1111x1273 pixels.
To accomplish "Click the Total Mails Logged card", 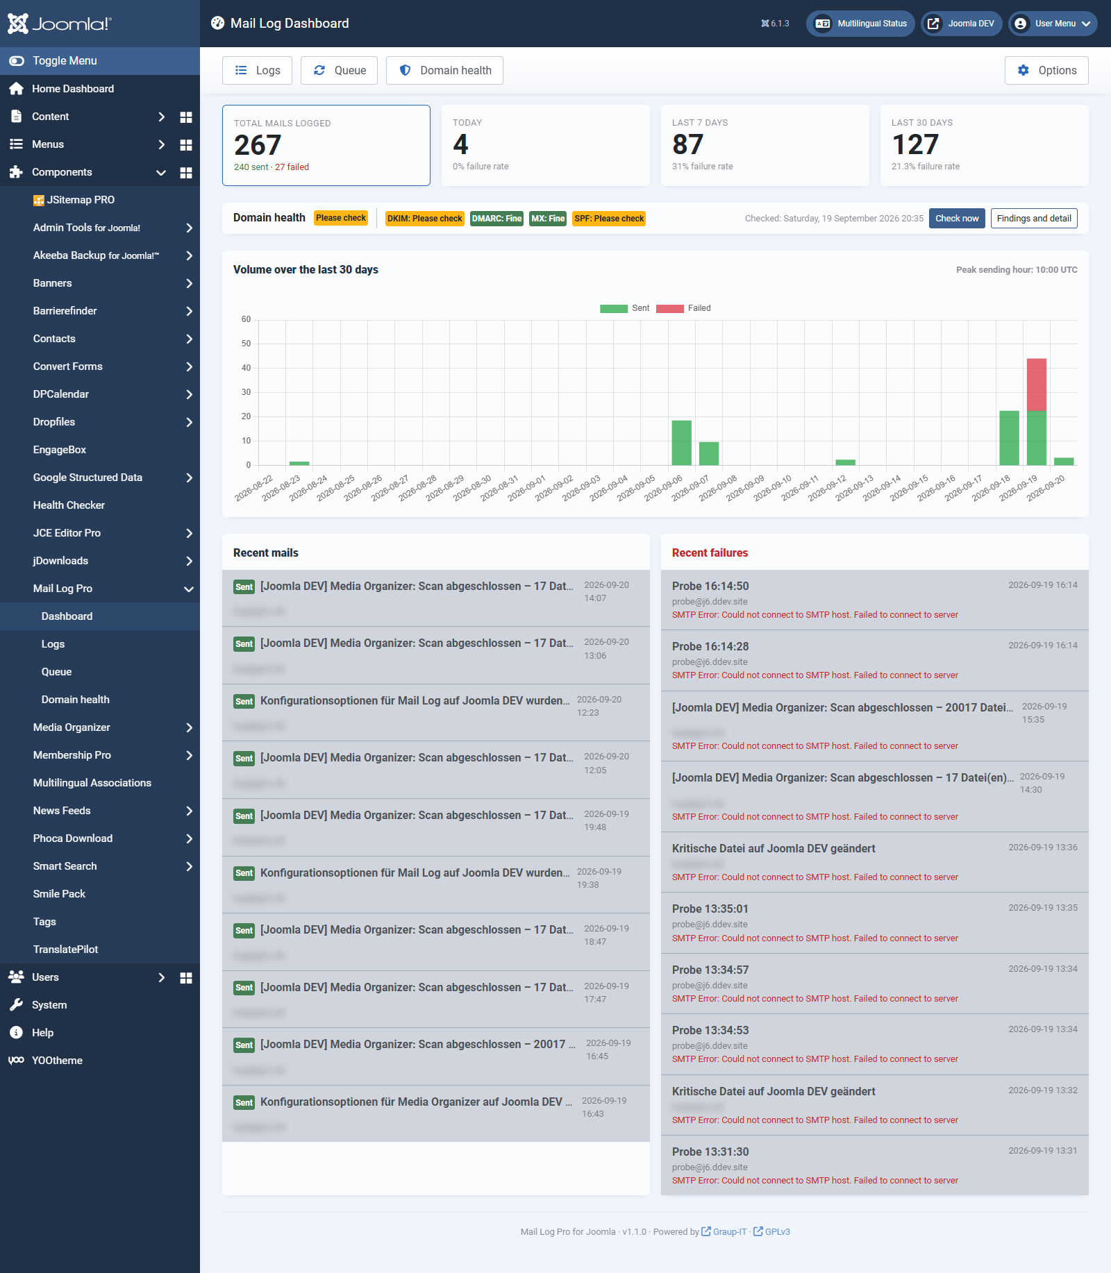I will (x=326, y=145).
